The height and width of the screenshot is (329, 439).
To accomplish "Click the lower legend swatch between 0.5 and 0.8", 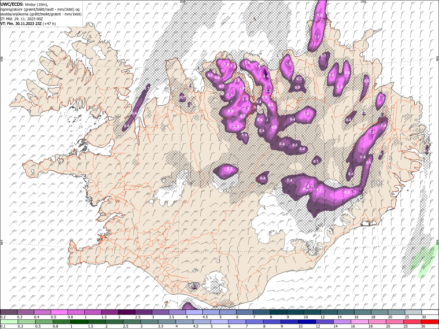I will (44, 322).
